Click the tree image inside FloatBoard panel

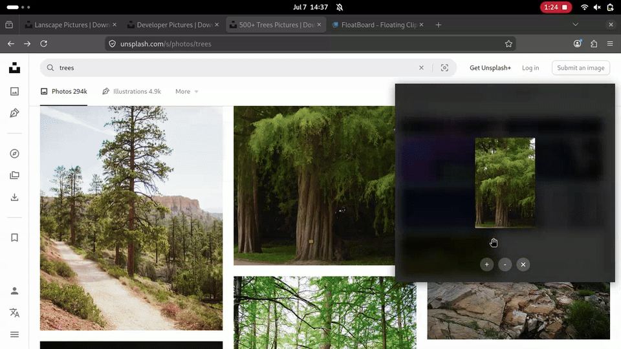[505, 183]
